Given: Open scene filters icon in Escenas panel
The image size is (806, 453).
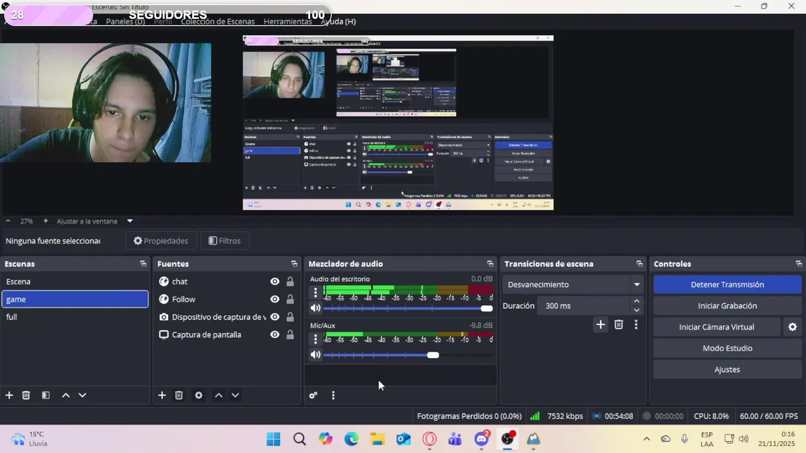Looking at the screenshot, I should (x=45, y=395).
